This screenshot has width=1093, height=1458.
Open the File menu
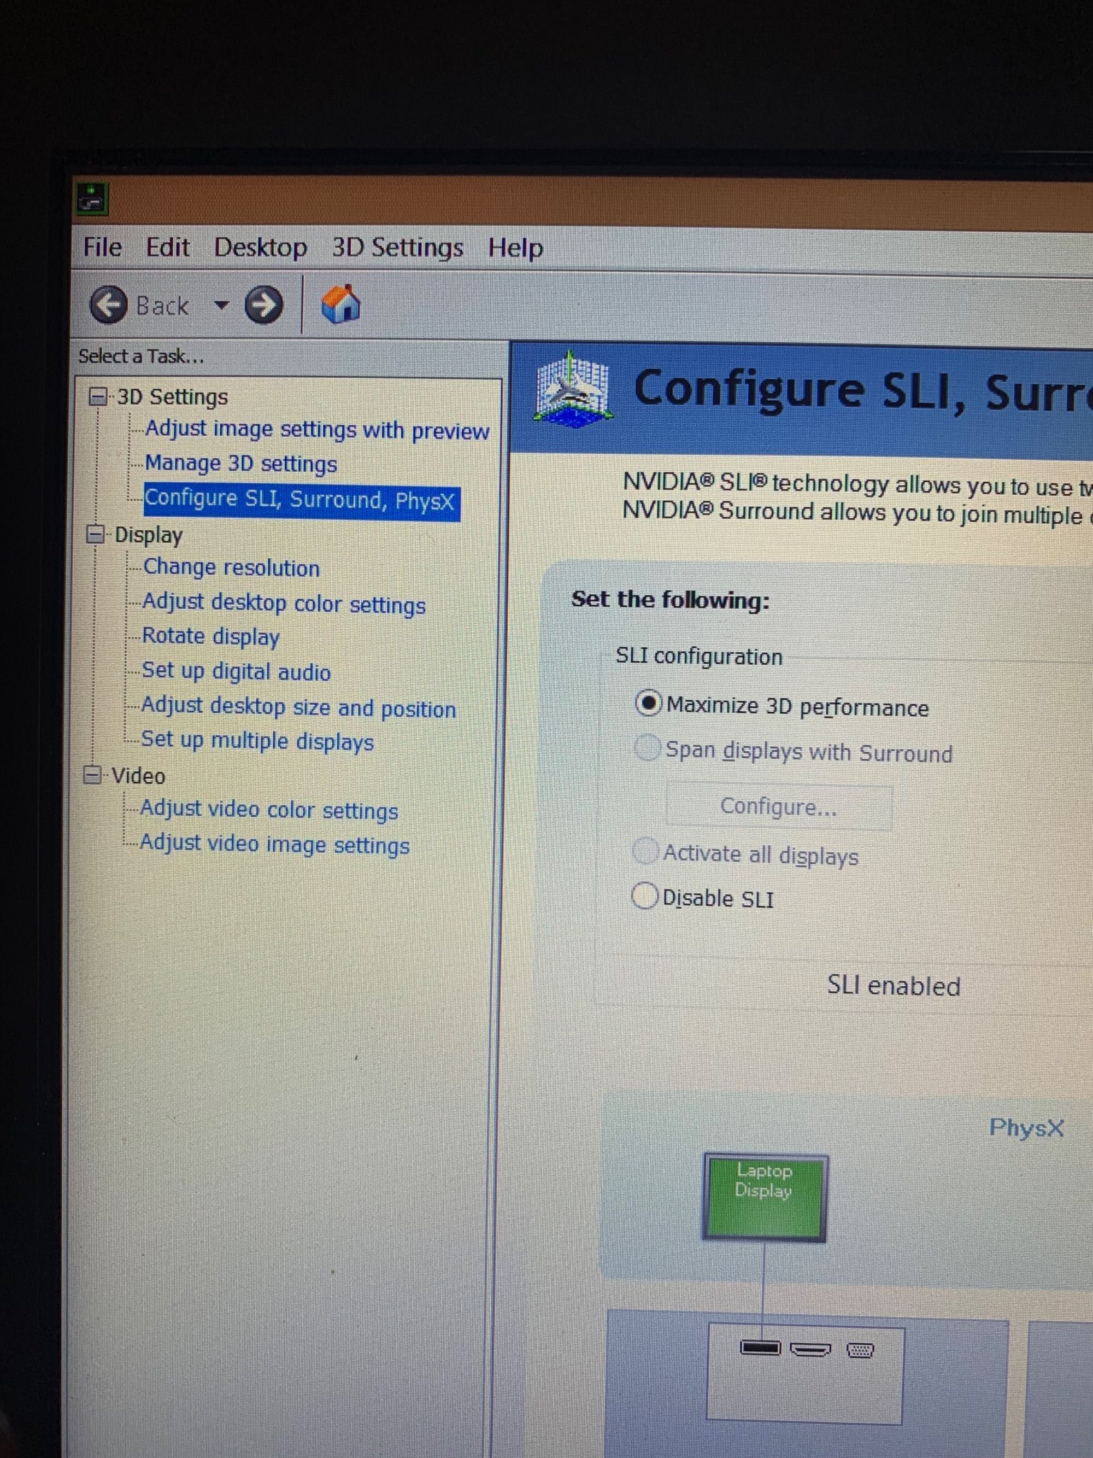pos(102,247)
